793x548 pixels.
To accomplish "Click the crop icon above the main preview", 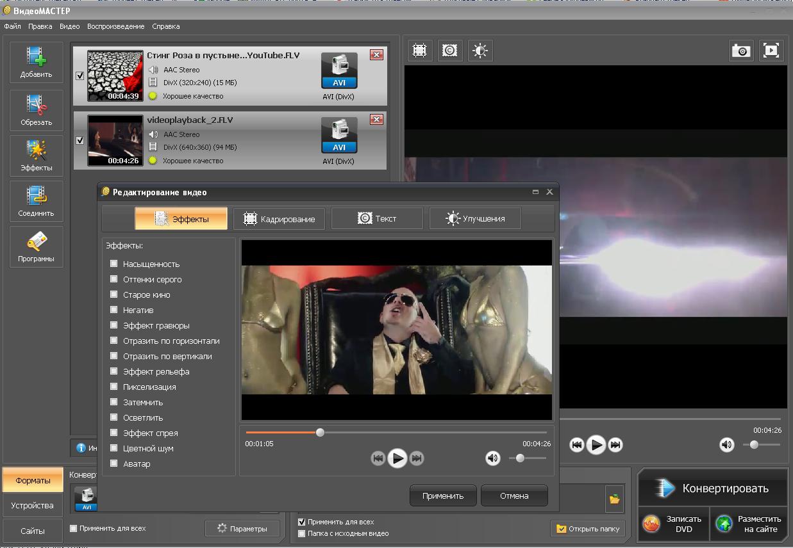I will coord(419,51).
